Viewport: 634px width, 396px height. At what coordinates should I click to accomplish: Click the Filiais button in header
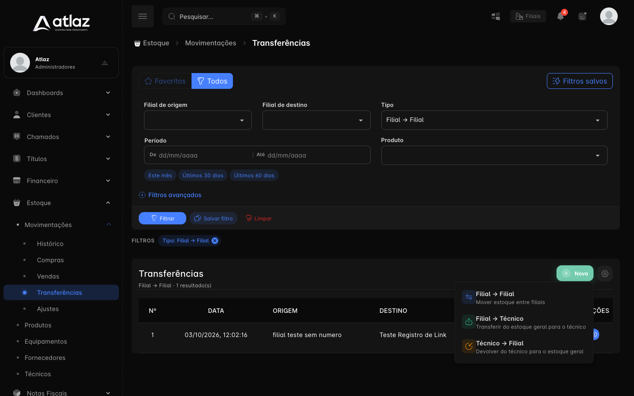pos(528,16)
